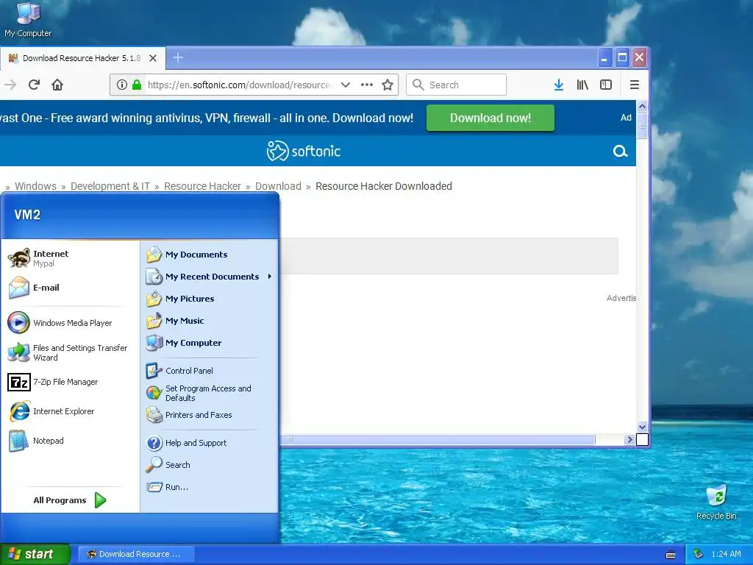Open My Computer desktop icon
The height and width of the screenshot is (565, 753).
pos(28,19)
